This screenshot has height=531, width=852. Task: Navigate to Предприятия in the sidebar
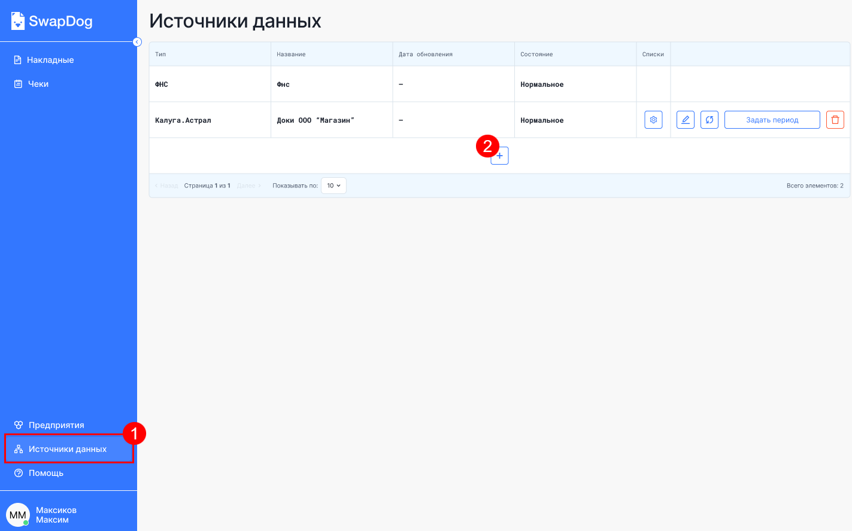coord(56,425)
